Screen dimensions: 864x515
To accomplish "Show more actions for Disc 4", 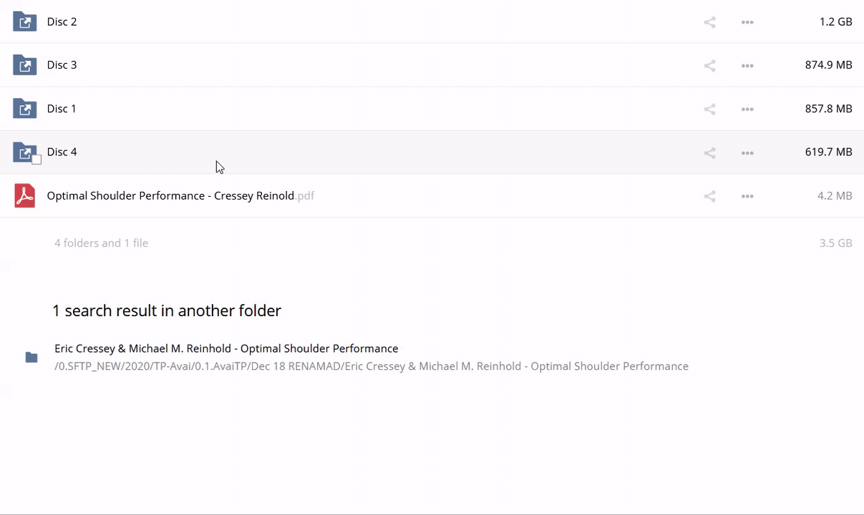I will pos(747,153).
